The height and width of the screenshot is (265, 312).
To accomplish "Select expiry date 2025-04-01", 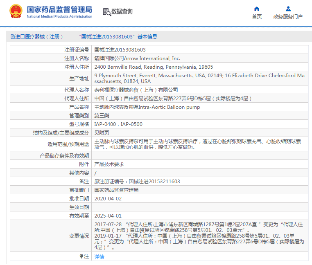I will 108,216.
